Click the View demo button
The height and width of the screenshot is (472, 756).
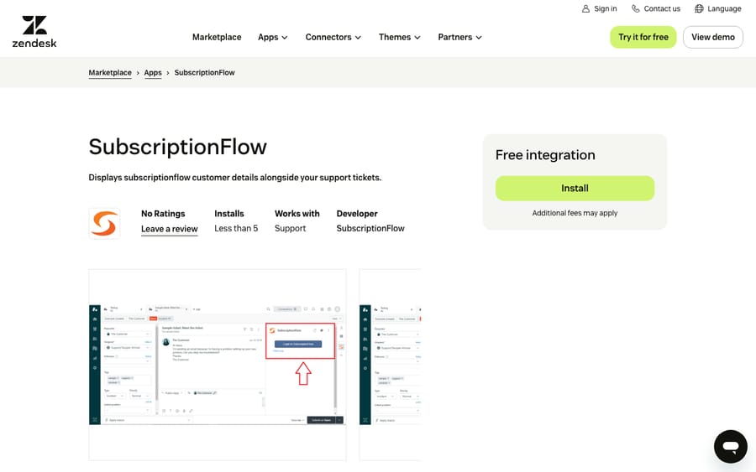pyautogui.click(x=713, y=37)
